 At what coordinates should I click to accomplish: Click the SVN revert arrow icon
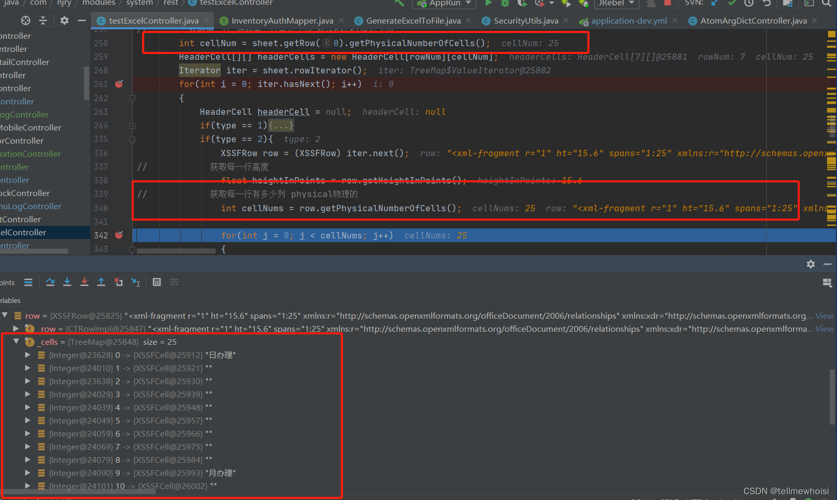point(767,3)
